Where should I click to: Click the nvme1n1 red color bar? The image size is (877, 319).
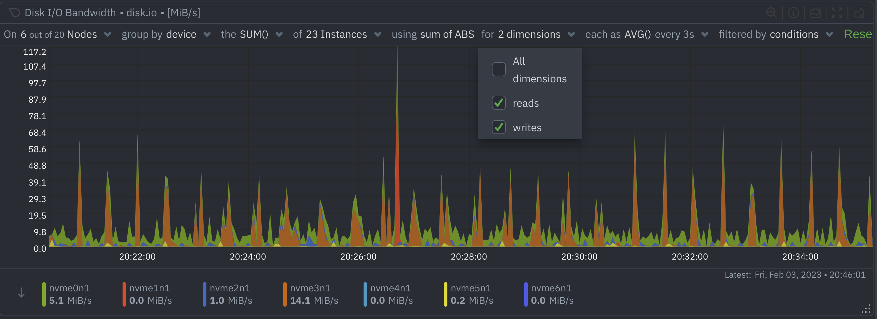point(124,294)
